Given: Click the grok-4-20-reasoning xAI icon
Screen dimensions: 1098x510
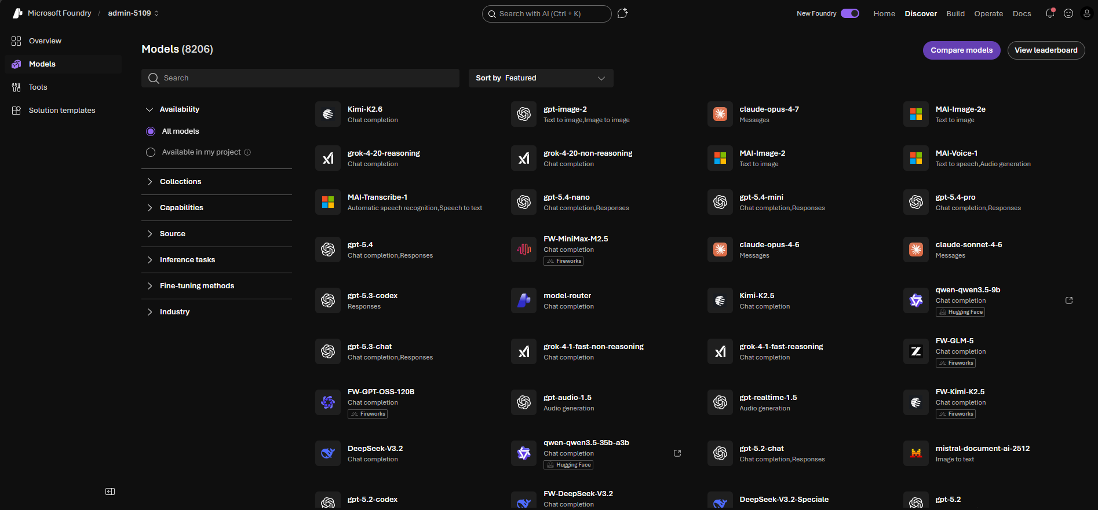Looking at the screenshot, I should [328, 158].
